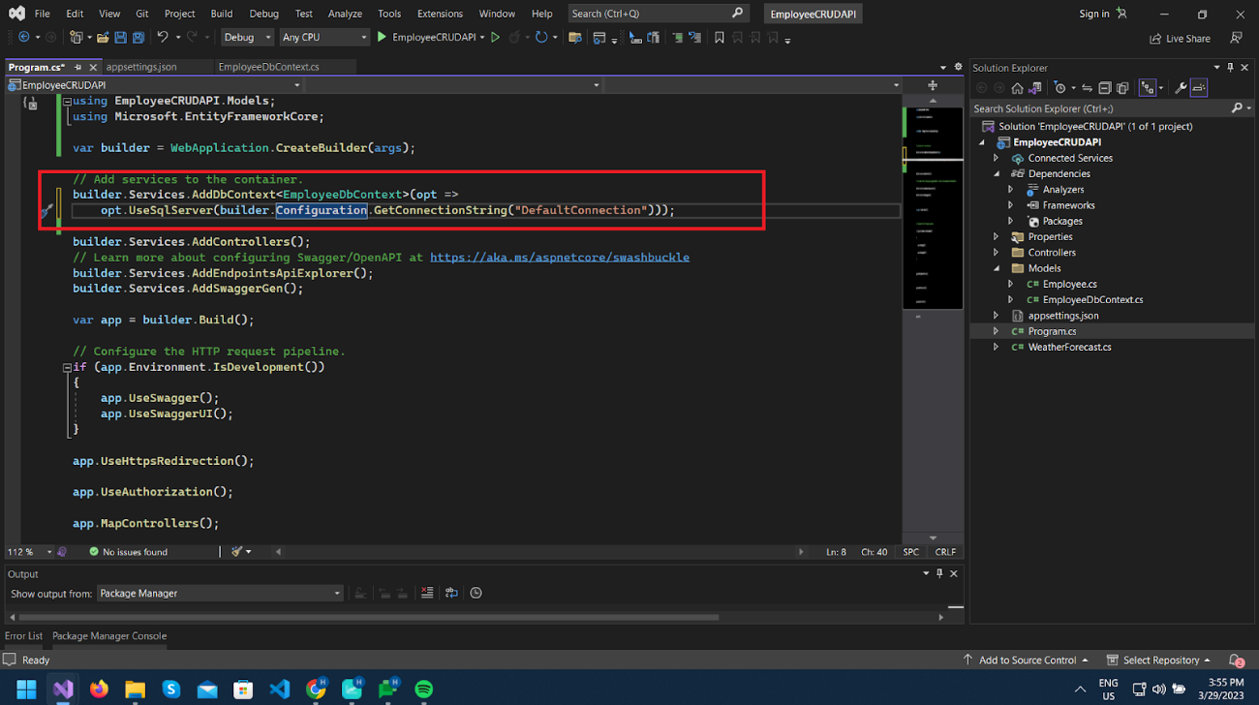Click the Windows Start button
This screenshot has height=705, width=1259.
[x=26, y=690]
